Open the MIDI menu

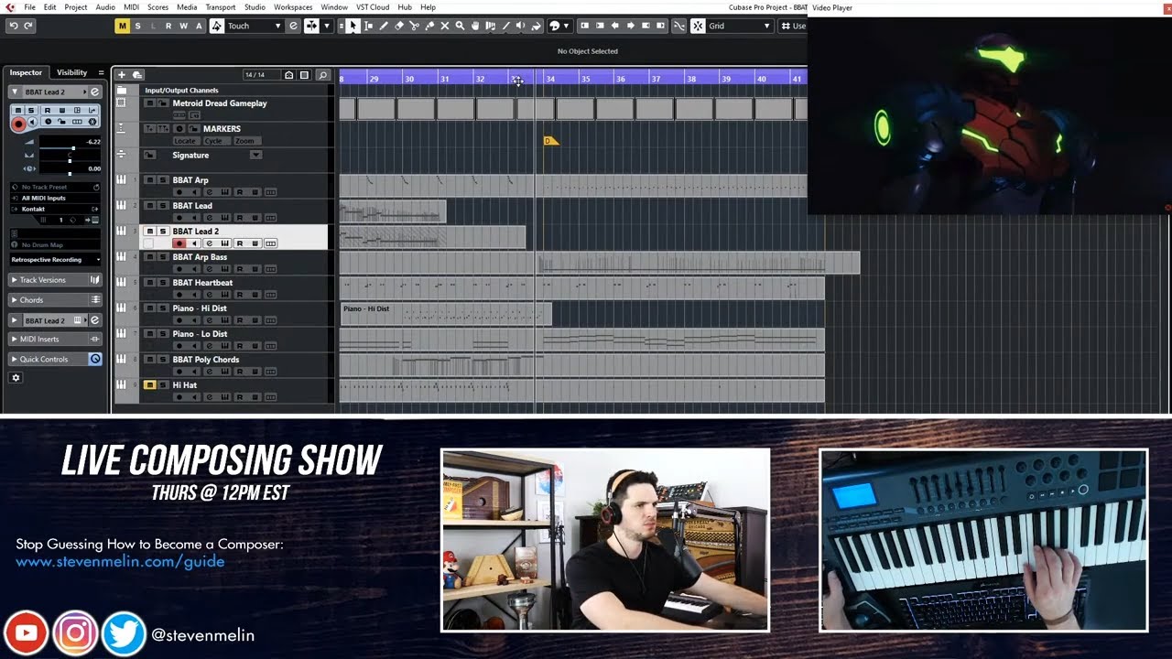[131, 7]
